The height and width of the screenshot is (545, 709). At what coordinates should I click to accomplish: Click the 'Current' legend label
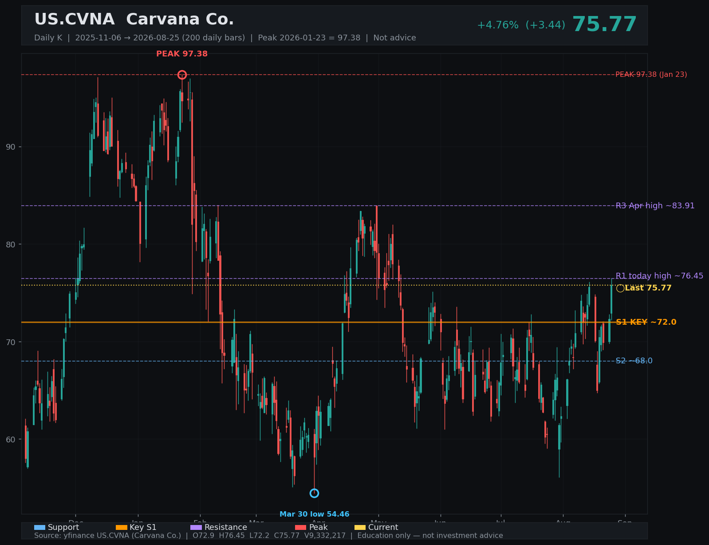click(x=383, y=527)
